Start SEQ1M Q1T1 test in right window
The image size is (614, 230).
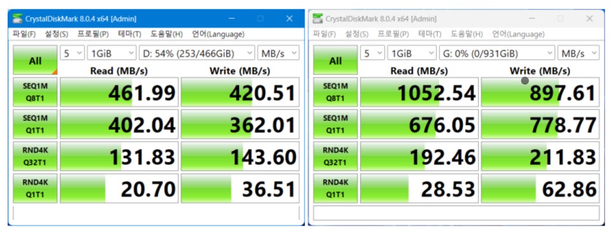click(335, 124)
